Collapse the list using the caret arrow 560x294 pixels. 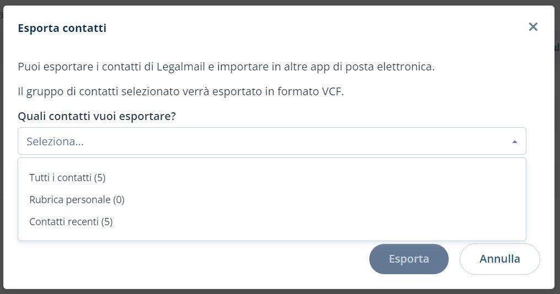514,142
